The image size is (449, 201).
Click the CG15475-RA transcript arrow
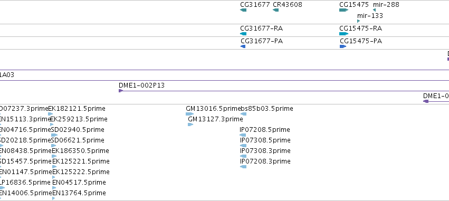click(x=343, y=34)
